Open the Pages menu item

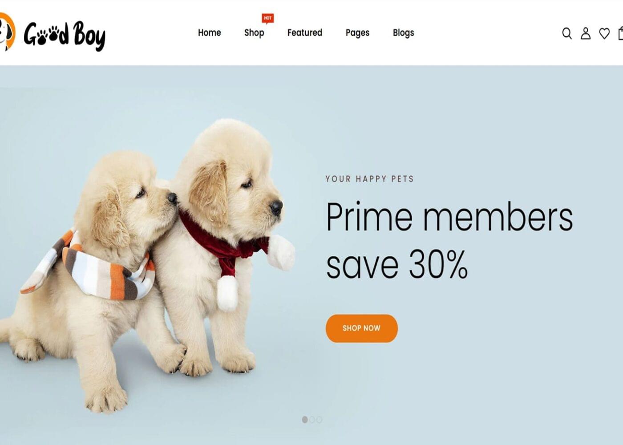357,33
